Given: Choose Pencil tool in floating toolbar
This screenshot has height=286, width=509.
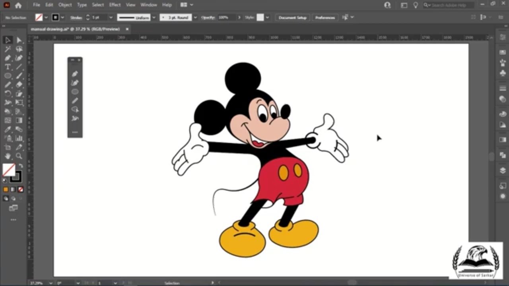Looking at the screenshot, I should click(75, 100).
